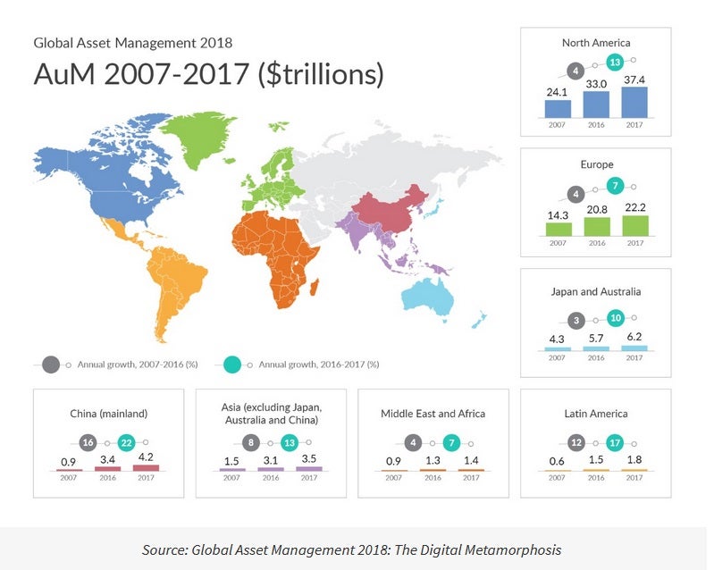Click Europe's 2016 bar showing 20.8
714x570 pixels.
[595, 227]
